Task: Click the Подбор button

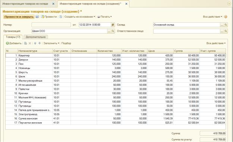Action: tap(66, 43)
